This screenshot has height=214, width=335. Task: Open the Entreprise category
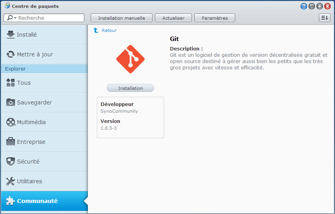(45, 142)
